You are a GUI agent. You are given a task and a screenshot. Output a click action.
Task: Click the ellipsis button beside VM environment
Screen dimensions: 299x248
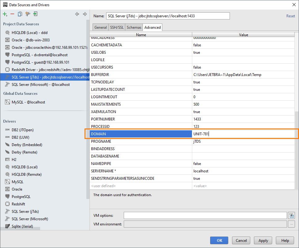291,224
